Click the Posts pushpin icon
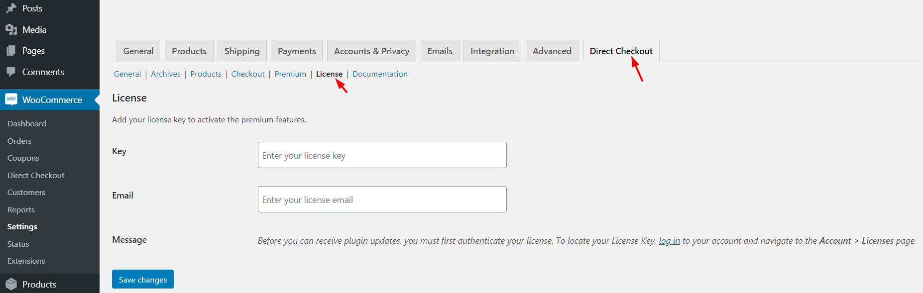Screen dimensions: 923x293 coord(11,8)
